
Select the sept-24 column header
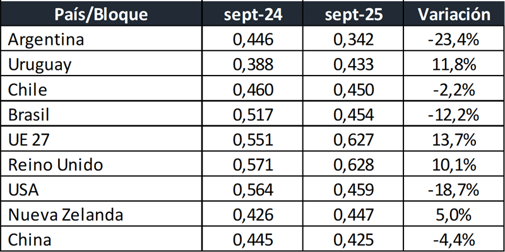tap(253, 14)
